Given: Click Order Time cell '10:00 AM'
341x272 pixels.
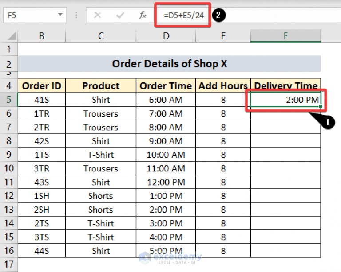Looking at the screenshot, I should (166, 155).
